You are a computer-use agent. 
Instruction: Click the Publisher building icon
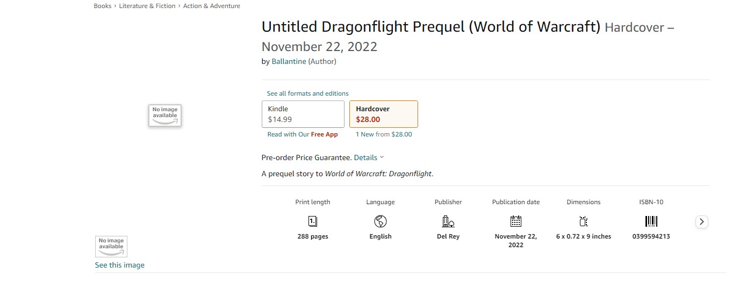[448, 221]
